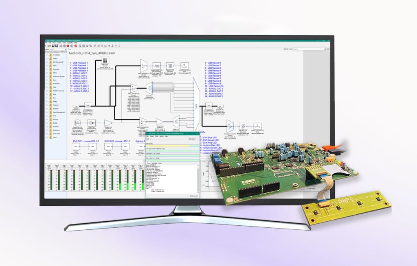Screen dimensions: 417x266
Task: Expand the Machine Learning category
Action: pos(47,91)
